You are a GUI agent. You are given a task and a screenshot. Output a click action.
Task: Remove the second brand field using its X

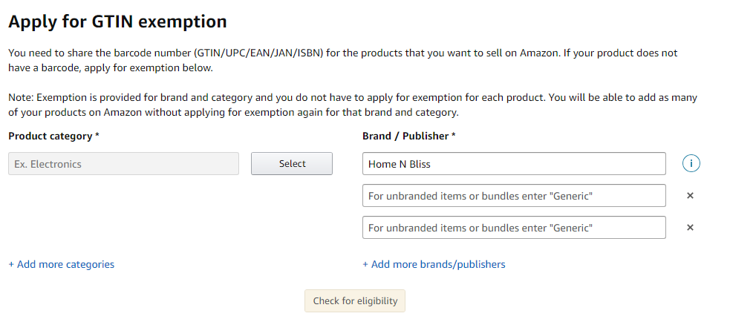point(690,196)
